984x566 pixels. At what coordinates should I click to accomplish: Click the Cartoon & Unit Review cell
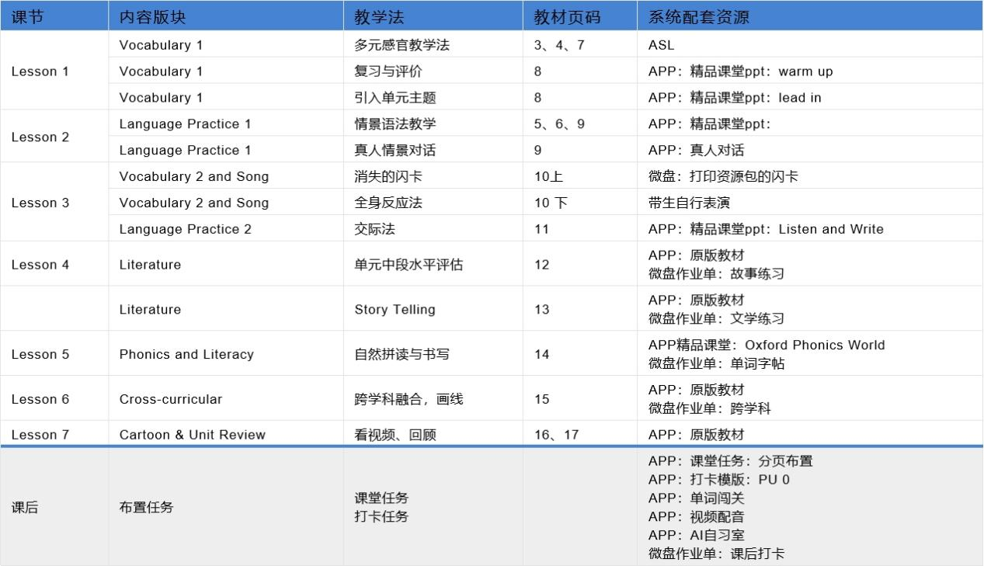coord(191,434)
